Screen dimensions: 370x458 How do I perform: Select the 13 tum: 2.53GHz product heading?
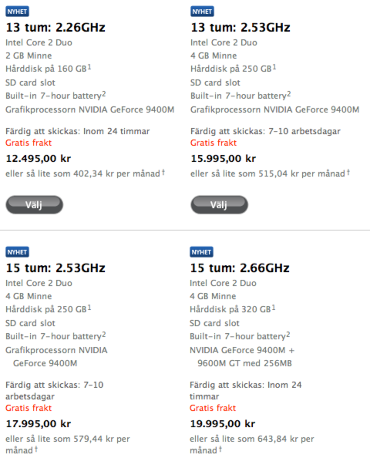[x=240, y=27]
